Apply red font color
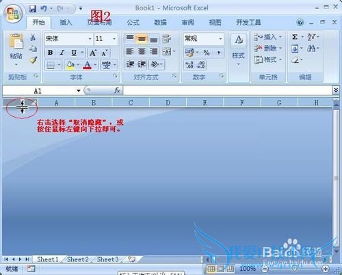342x275 pixels. click(x=87, y=66)
